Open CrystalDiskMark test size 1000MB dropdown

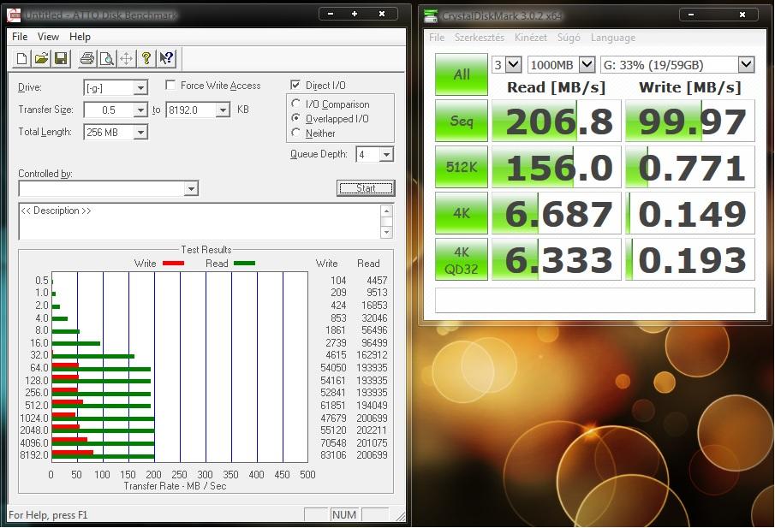[587, 65]
